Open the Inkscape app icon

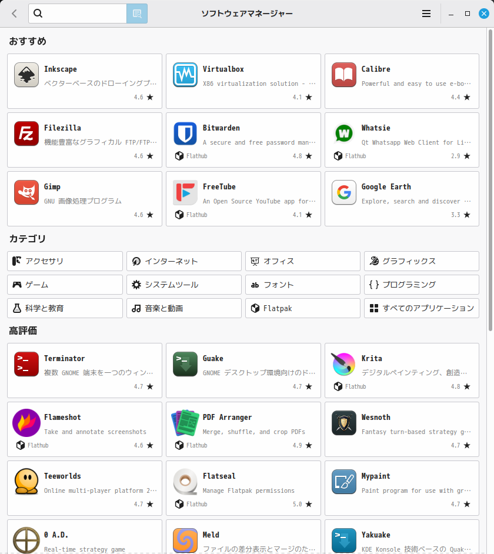[26, 75]
